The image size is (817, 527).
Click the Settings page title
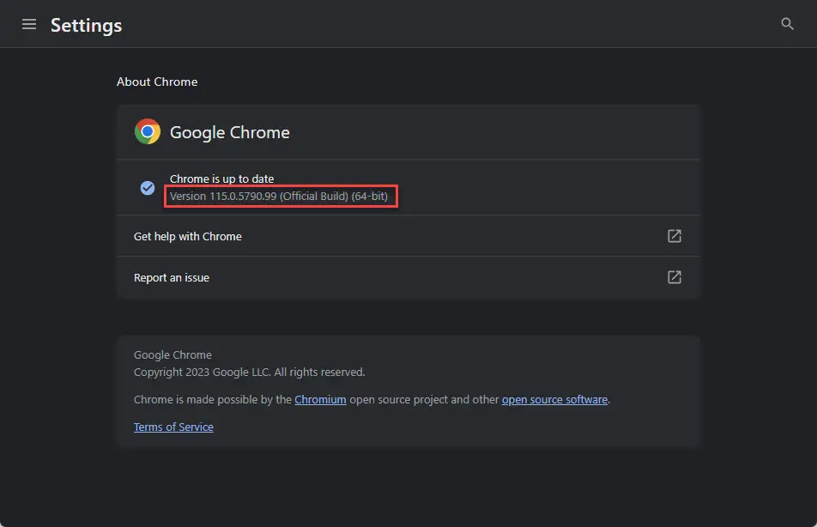(86, 25)
